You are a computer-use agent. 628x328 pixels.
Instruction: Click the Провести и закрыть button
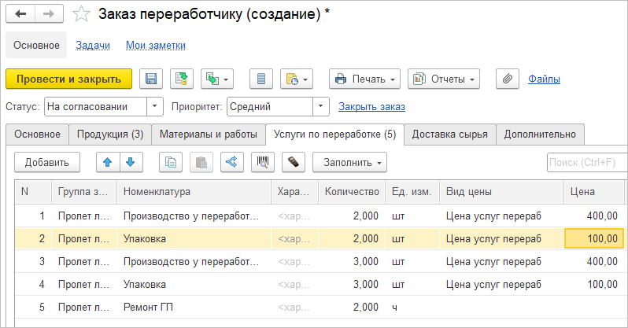coord(68,79)
